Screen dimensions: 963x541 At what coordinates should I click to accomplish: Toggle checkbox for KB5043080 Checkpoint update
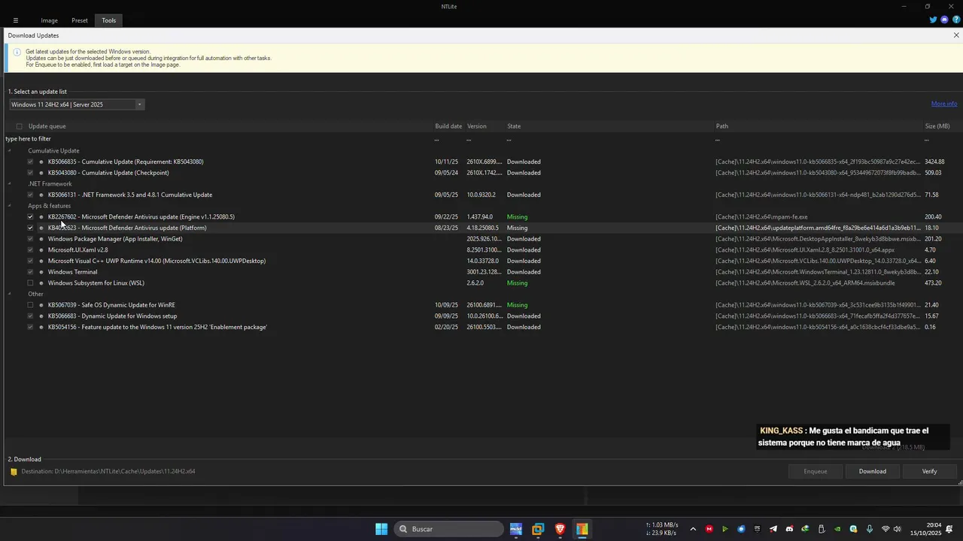coord(30,173)
